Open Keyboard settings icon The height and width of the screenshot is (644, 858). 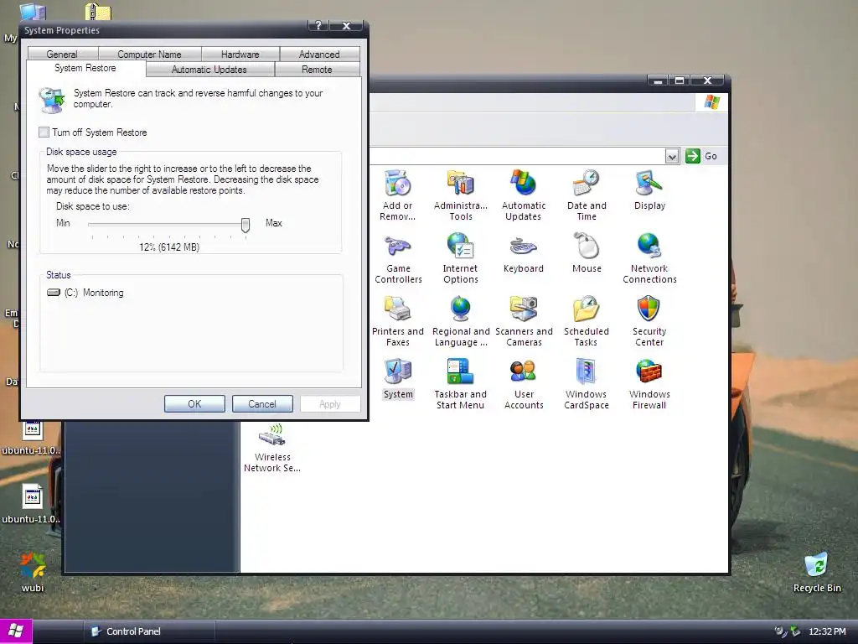524,252
